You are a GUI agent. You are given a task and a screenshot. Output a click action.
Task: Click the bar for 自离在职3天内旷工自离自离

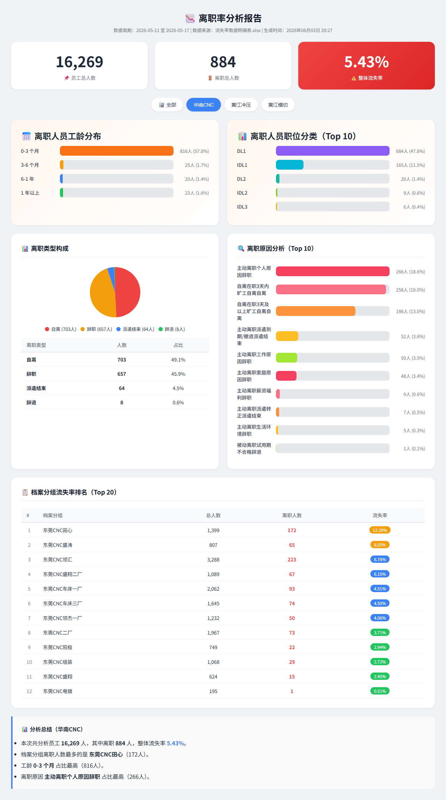331,289
